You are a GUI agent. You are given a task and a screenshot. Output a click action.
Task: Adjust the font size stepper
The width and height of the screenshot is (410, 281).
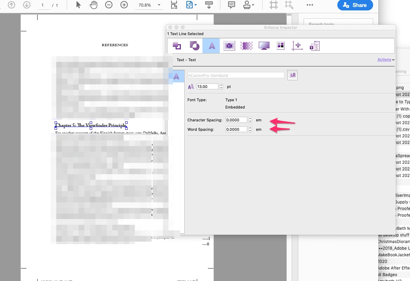[x=221, y=87]
